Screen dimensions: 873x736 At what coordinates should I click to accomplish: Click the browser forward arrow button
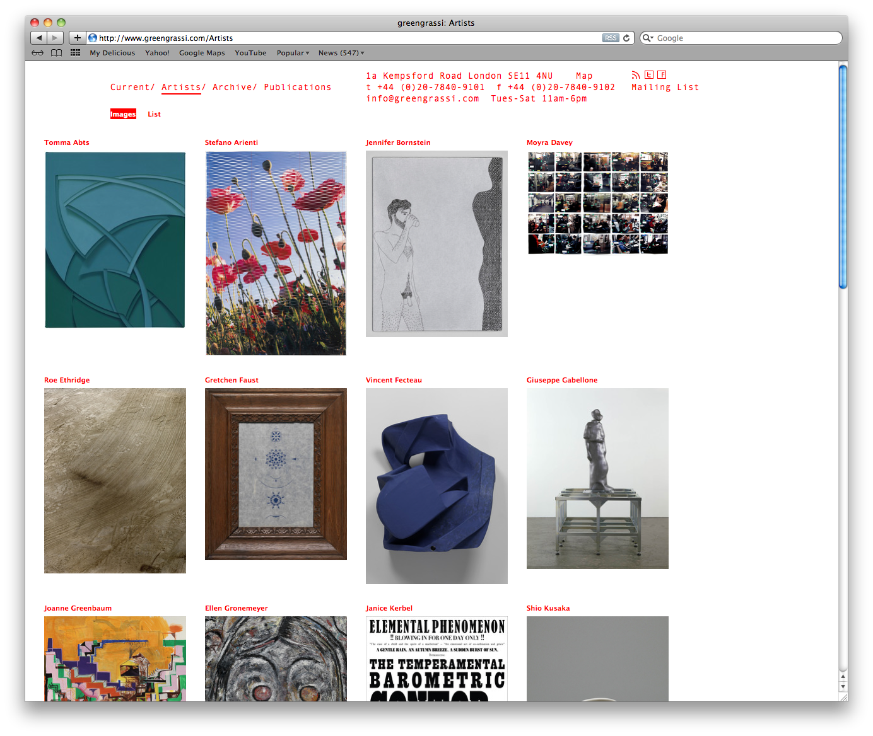[x=56, y=38]
